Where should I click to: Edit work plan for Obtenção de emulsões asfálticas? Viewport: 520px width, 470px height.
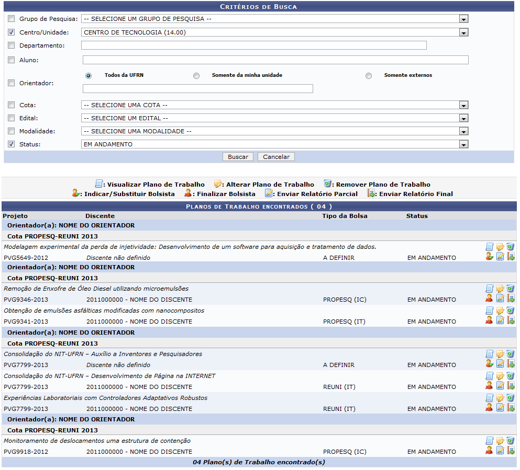(x=500, y=311)
